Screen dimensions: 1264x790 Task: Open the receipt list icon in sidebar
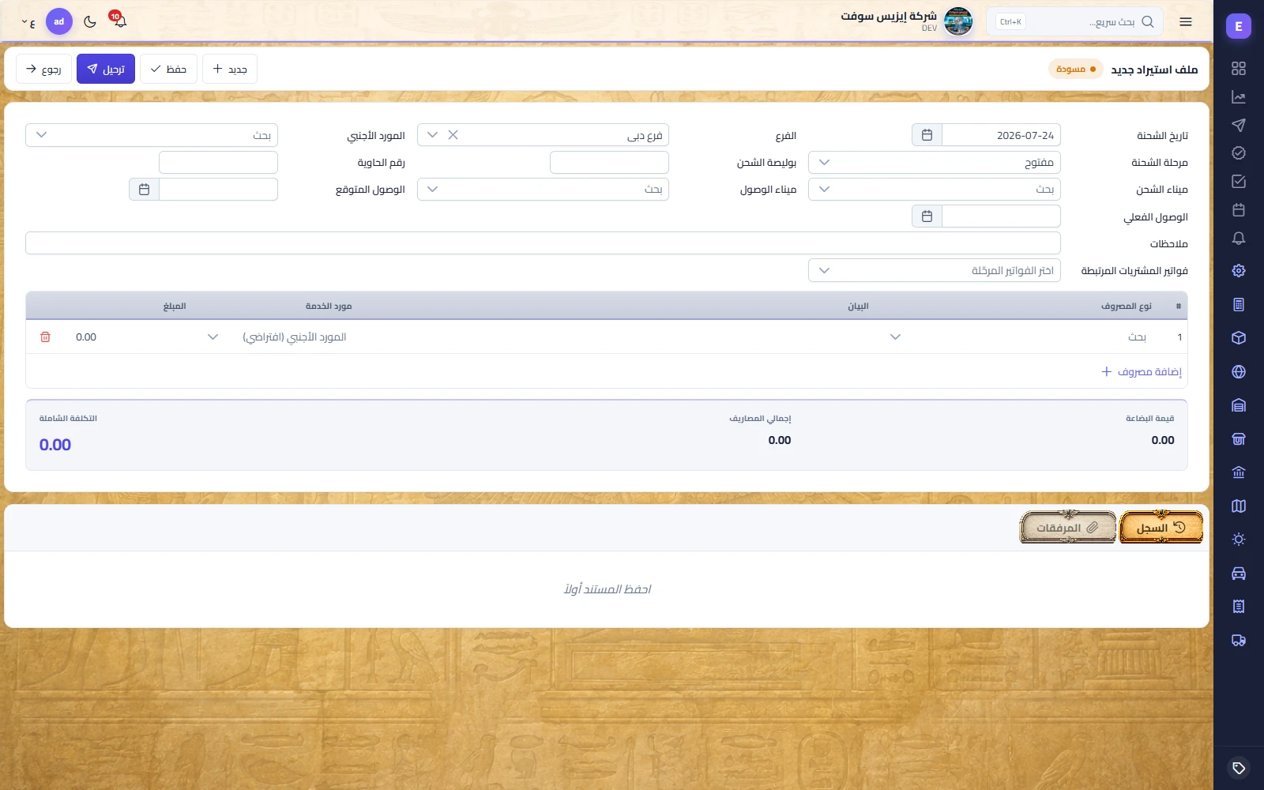point(1238,606)
